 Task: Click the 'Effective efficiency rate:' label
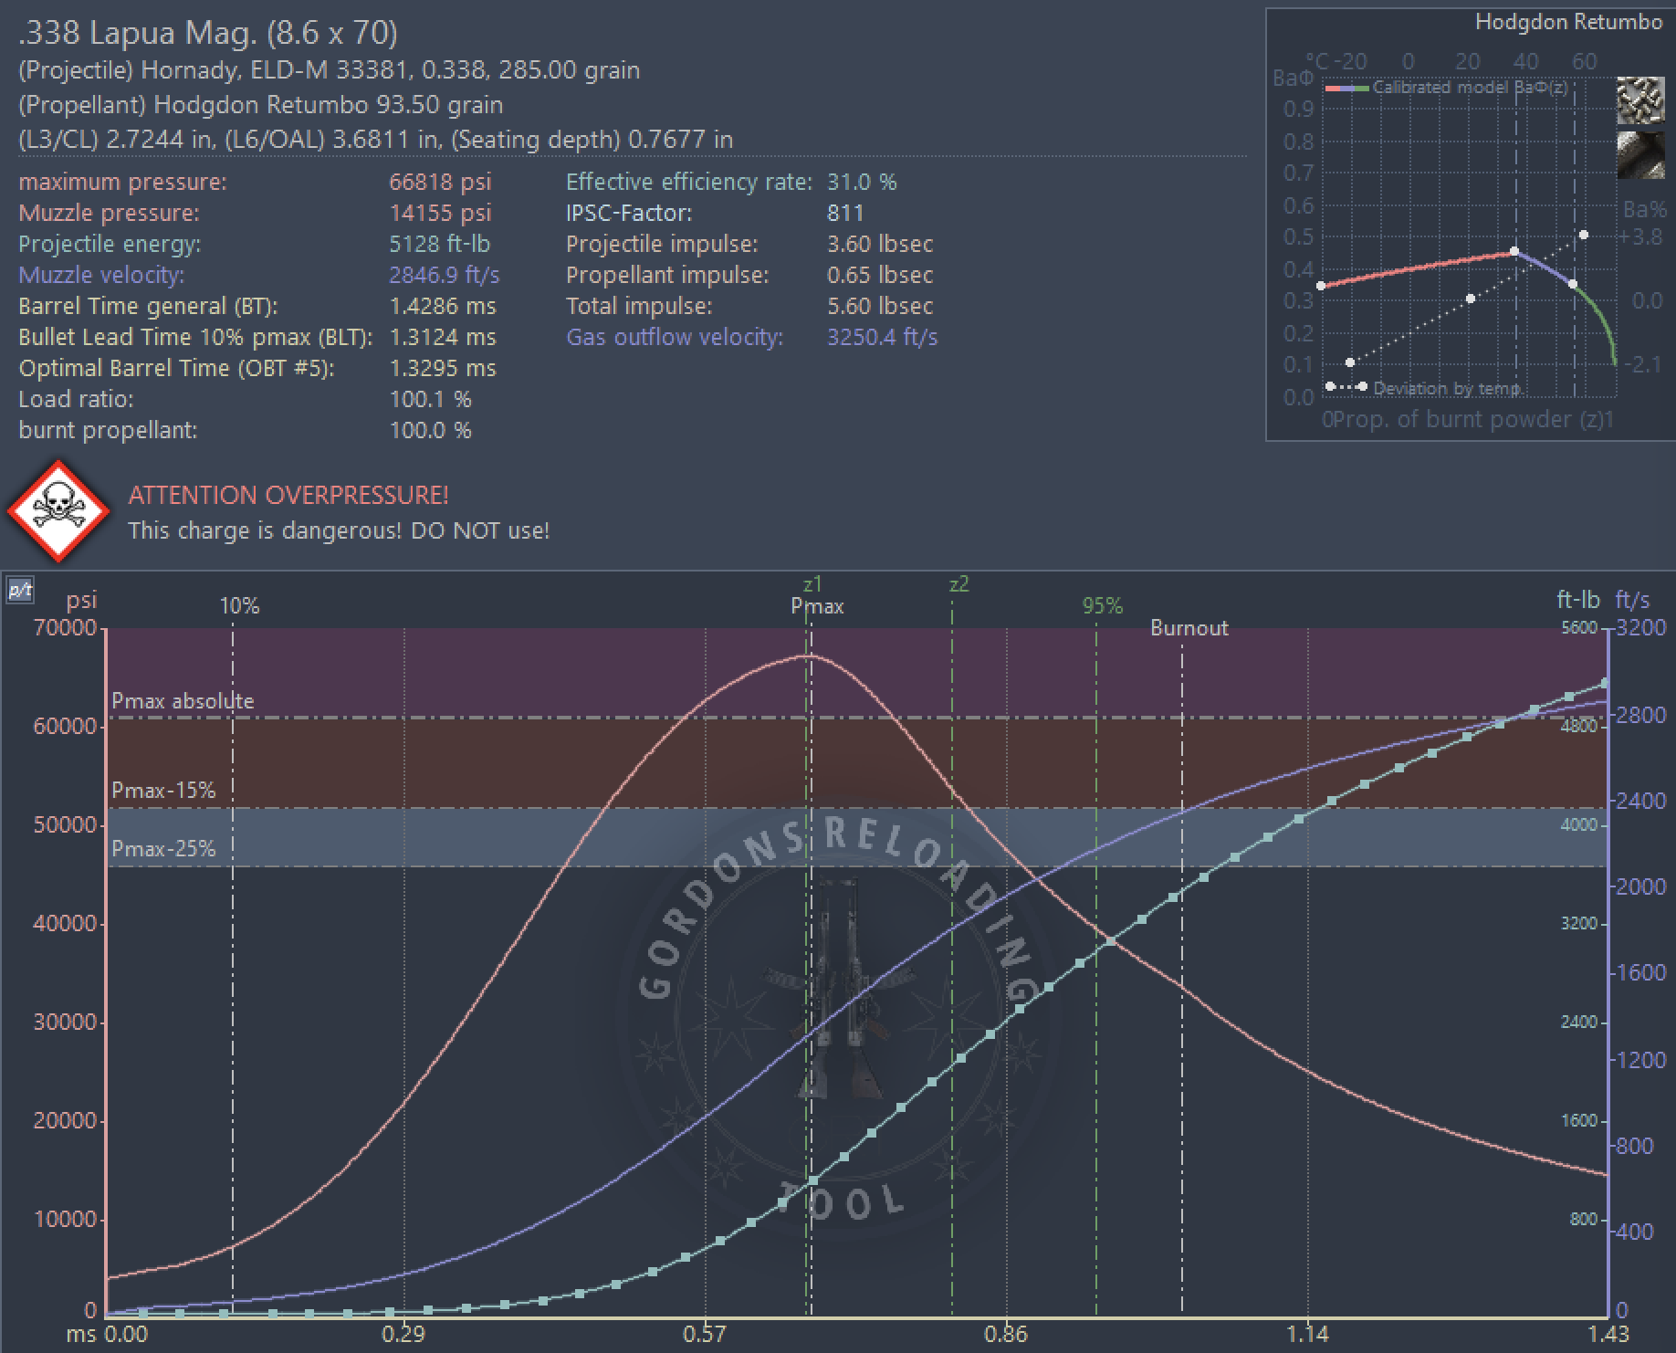689,182
